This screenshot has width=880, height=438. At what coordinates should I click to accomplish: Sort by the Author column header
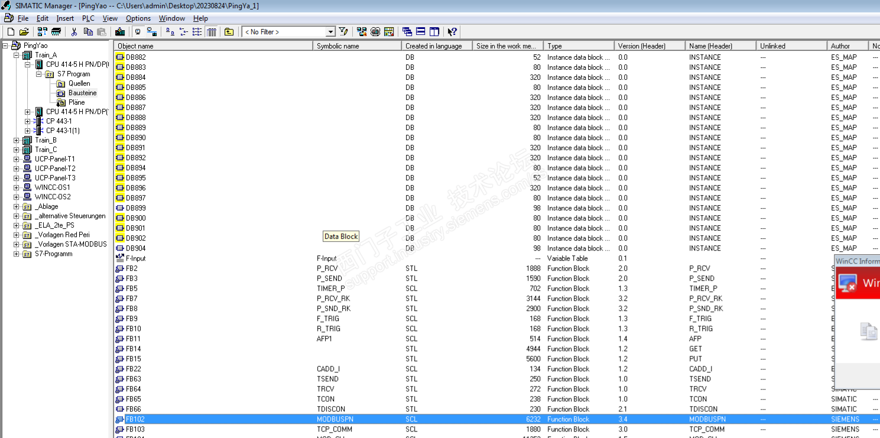[x=847, y=46]
